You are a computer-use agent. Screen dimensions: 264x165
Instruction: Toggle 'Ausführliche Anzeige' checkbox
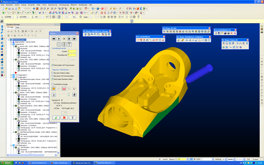click(x=53, y=84)
